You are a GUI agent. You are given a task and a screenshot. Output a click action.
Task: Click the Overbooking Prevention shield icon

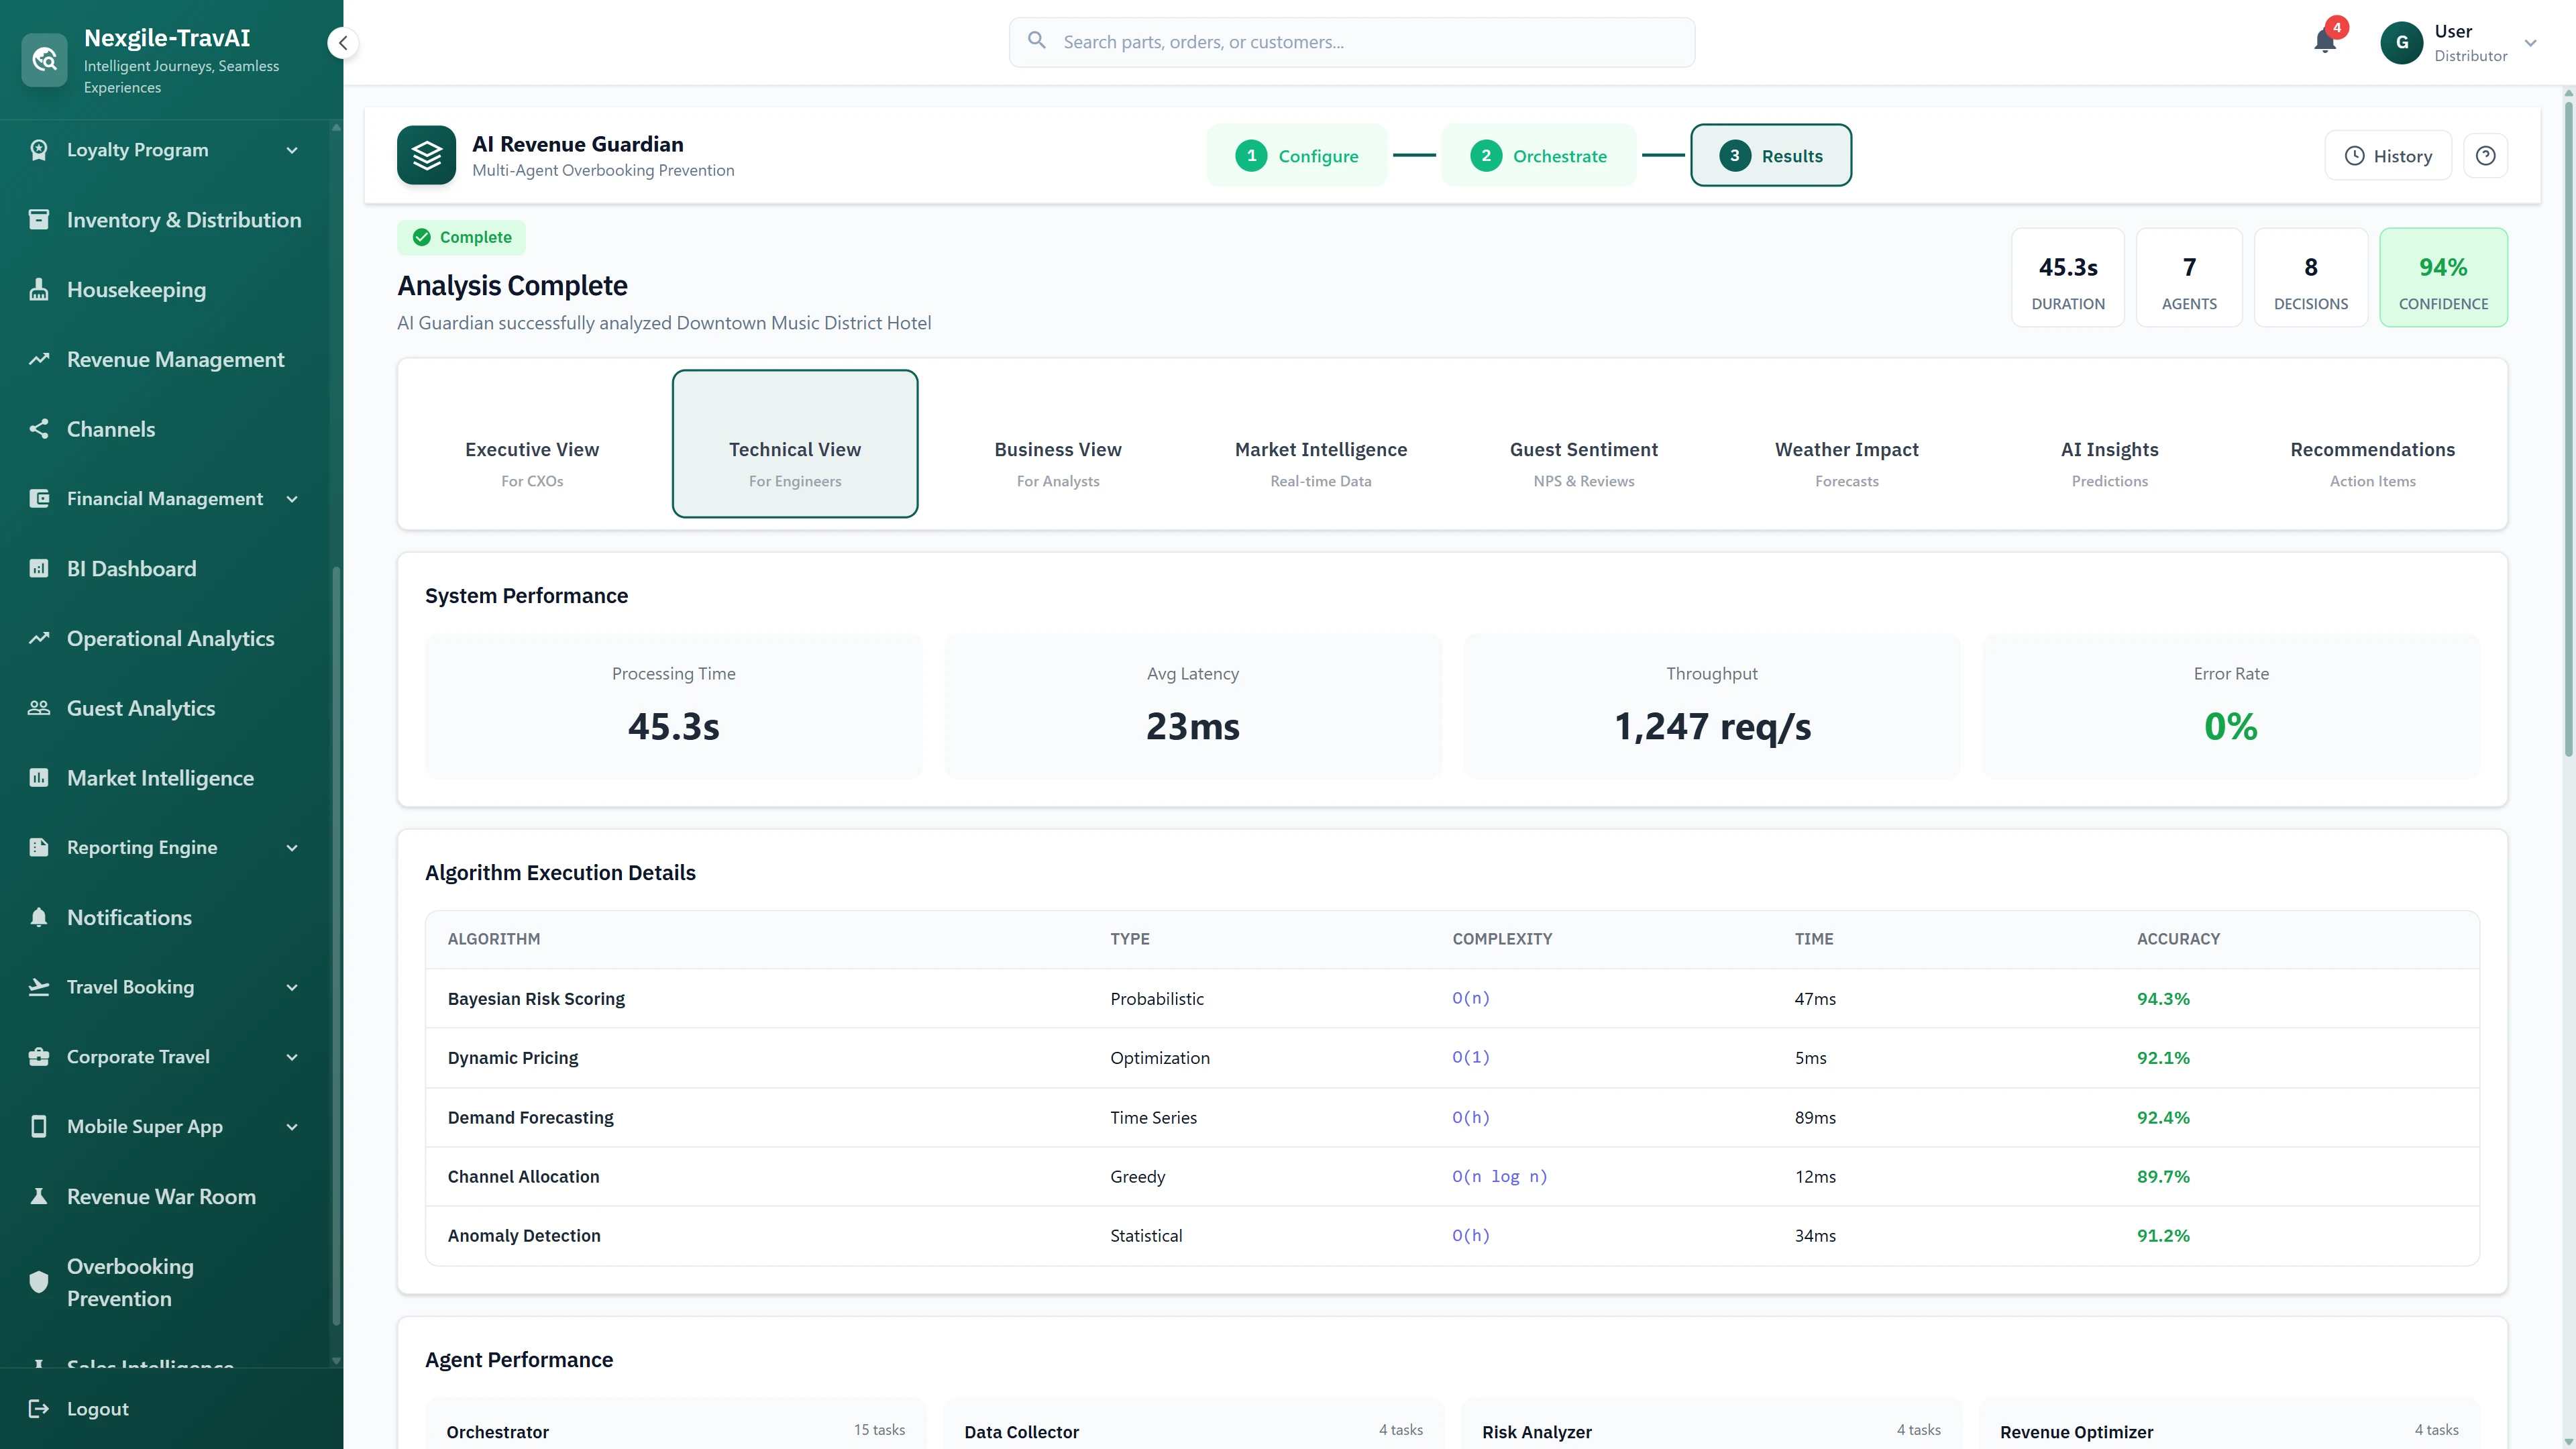pos(39,1282)
